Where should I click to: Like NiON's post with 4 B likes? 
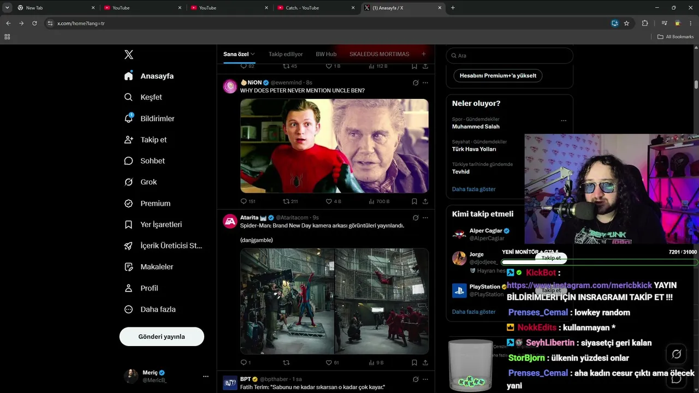[333, 201]
